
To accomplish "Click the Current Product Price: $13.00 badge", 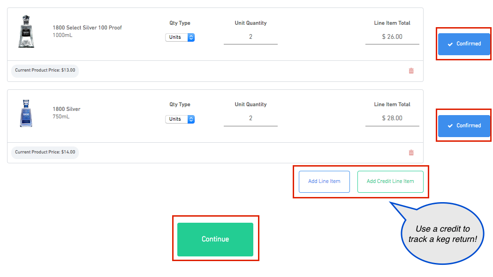I will point(45,70).
